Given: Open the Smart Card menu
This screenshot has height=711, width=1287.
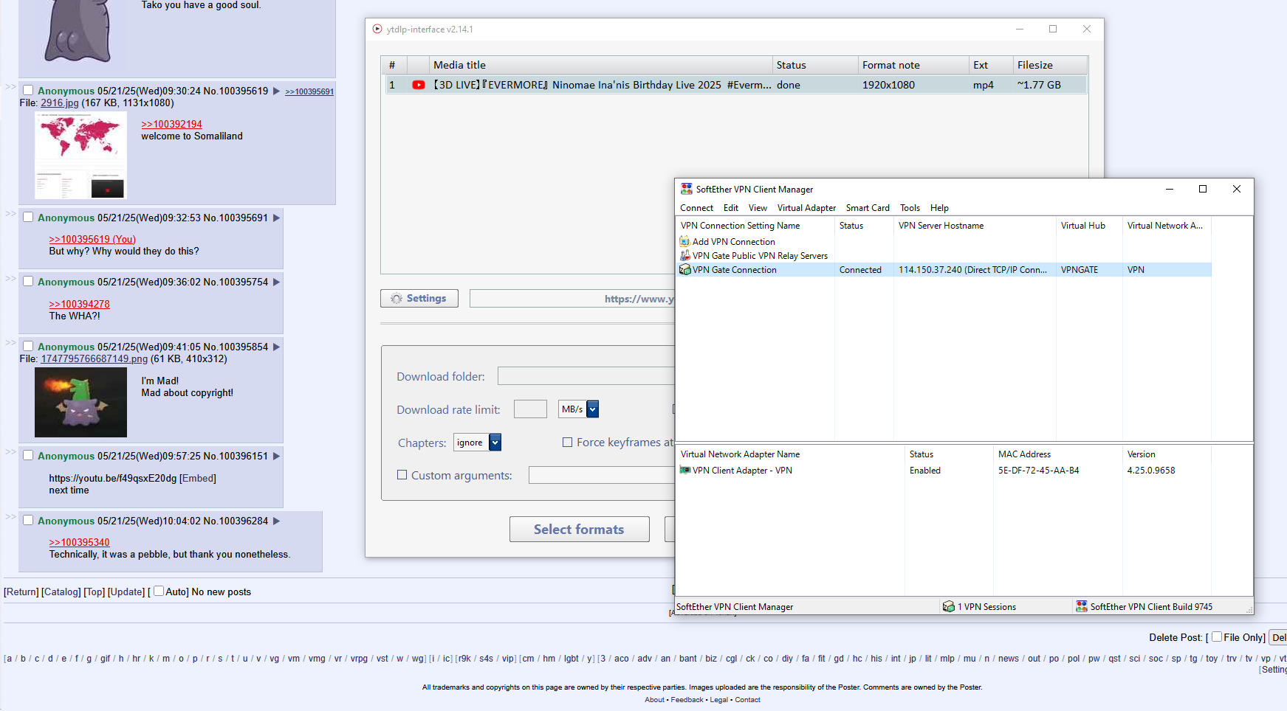Looking at the screenshot, I should 868,208.
